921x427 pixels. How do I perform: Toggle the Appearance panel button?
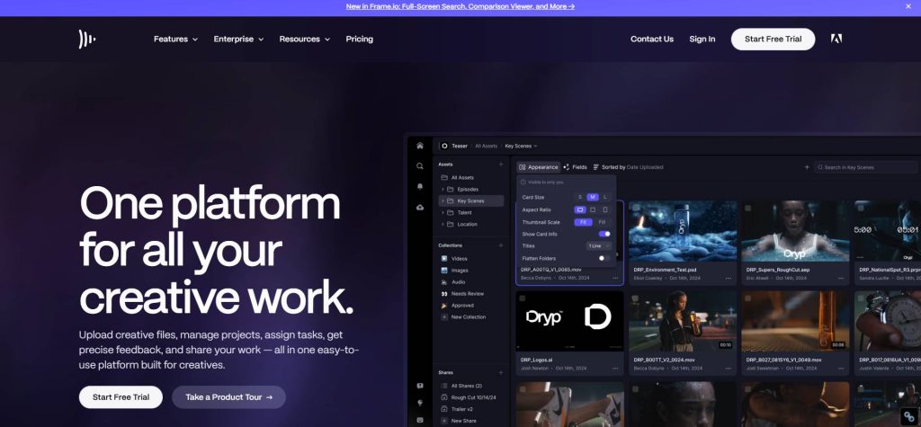[539, 167]
